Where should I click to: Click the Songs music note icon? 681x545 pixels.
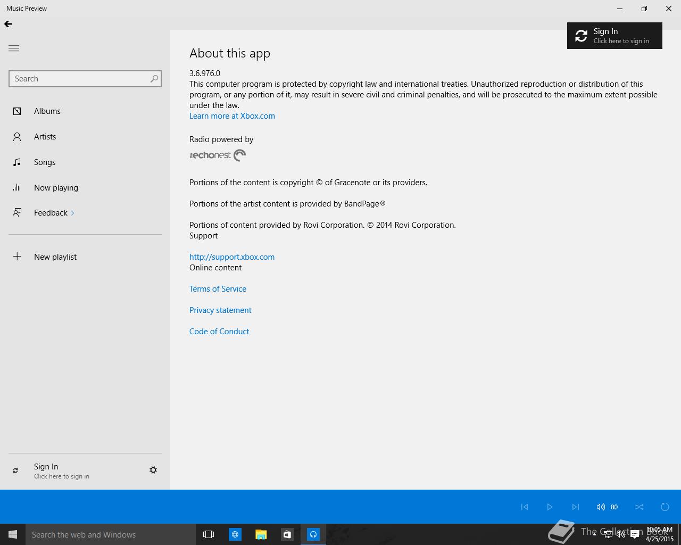[x=17, y=162]
